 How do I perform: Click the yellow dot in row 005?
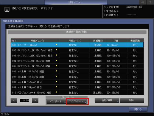pos(56,66)
